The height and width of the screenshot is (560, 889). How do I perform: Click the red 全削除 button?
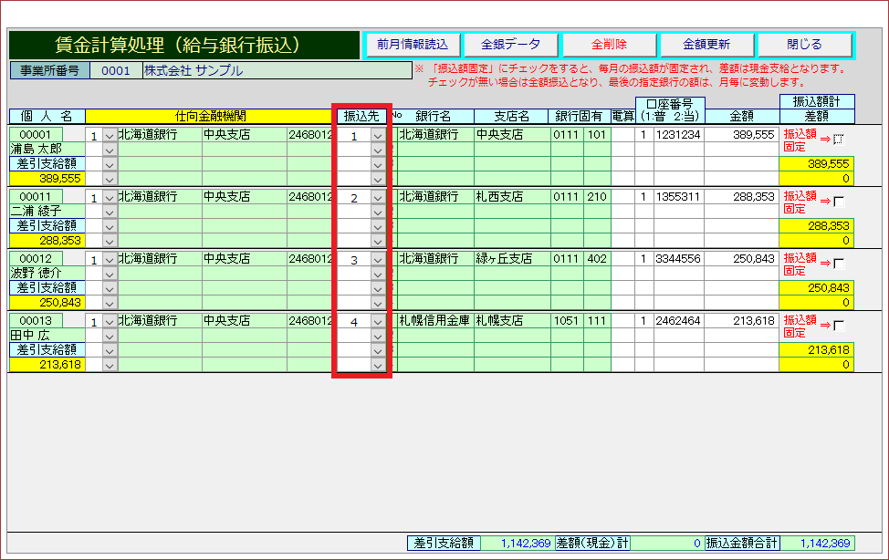(609, 45)
